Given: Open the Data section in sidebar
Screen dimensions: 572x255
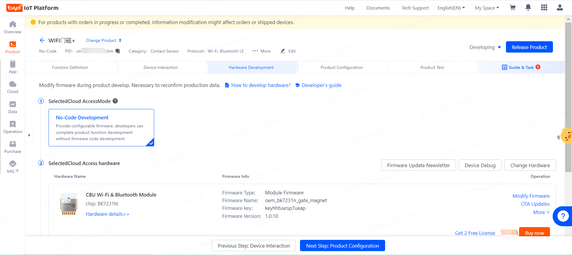Looking at the screenshot, I should click(12, 107).
